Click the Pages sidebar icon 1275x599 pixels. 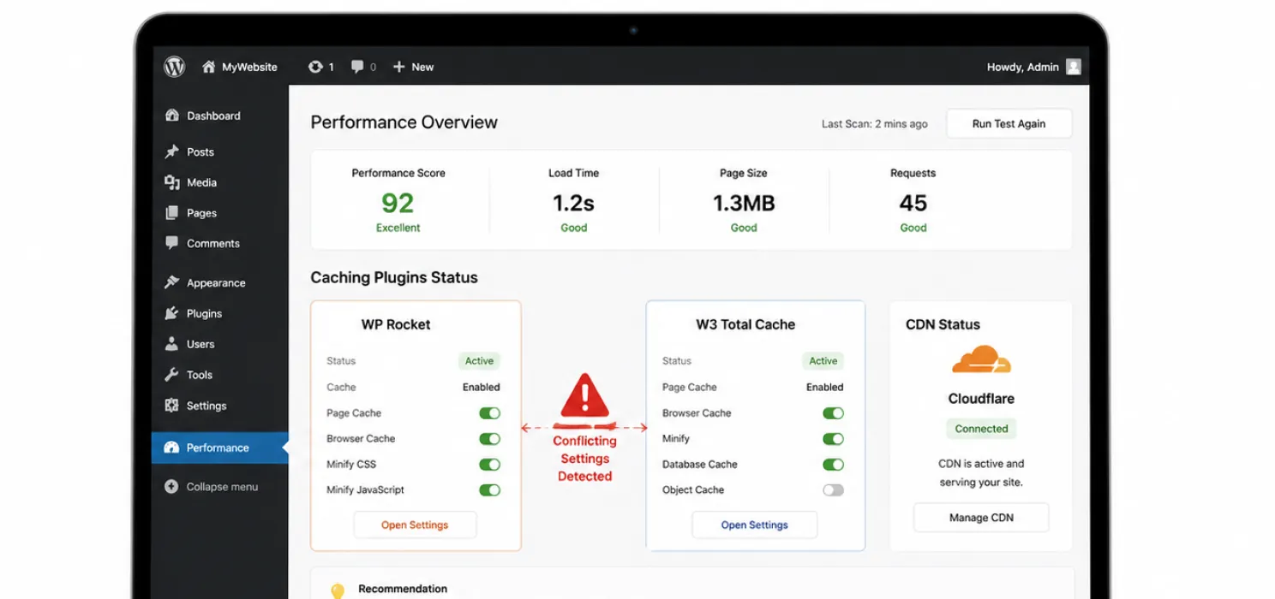(171, 213)
